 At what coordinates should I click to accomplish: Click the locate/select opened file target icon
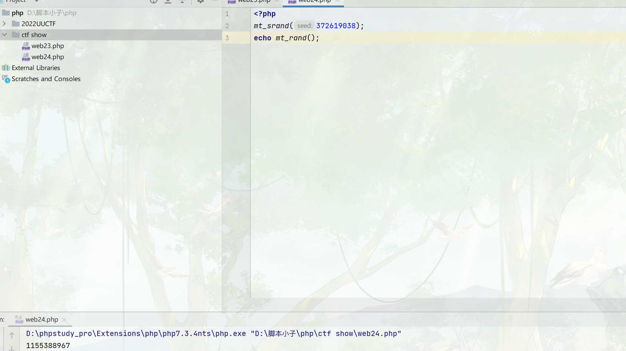(154, 1)
